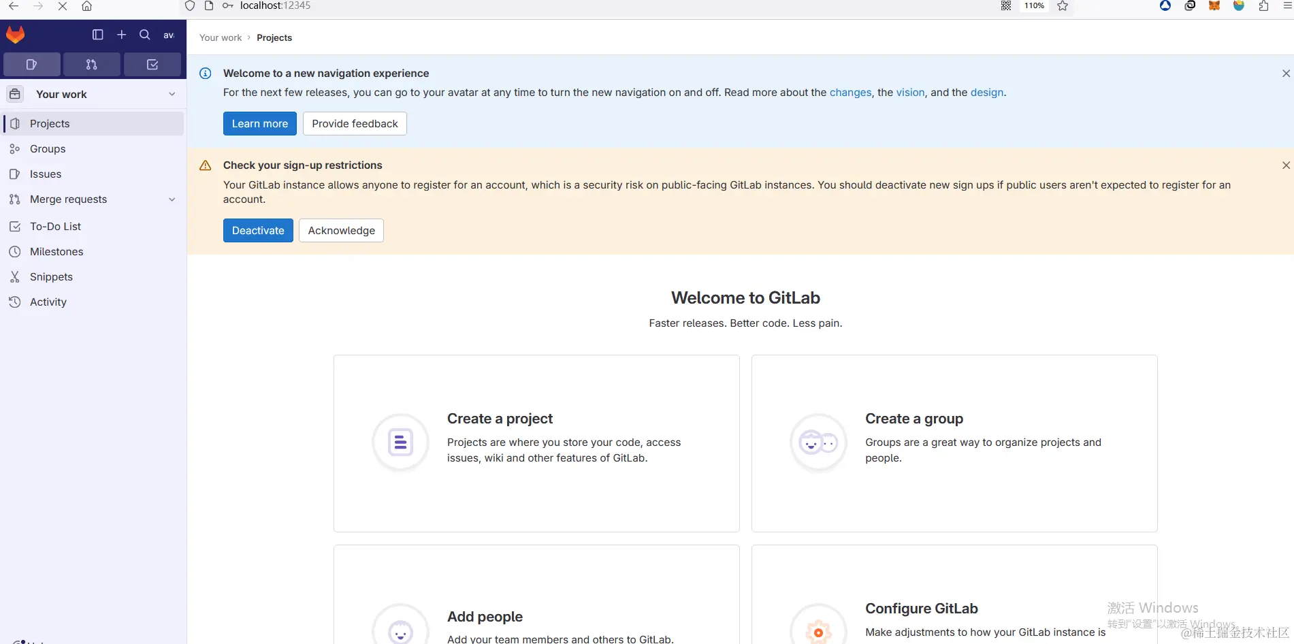Click the Projects breadcrumb
The image size is (1294, 644).
coord(274,38)
